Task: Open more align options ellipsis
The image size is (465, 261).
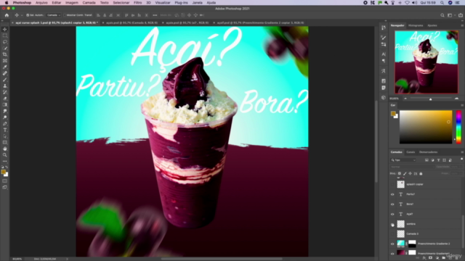Action: [155, 15]
